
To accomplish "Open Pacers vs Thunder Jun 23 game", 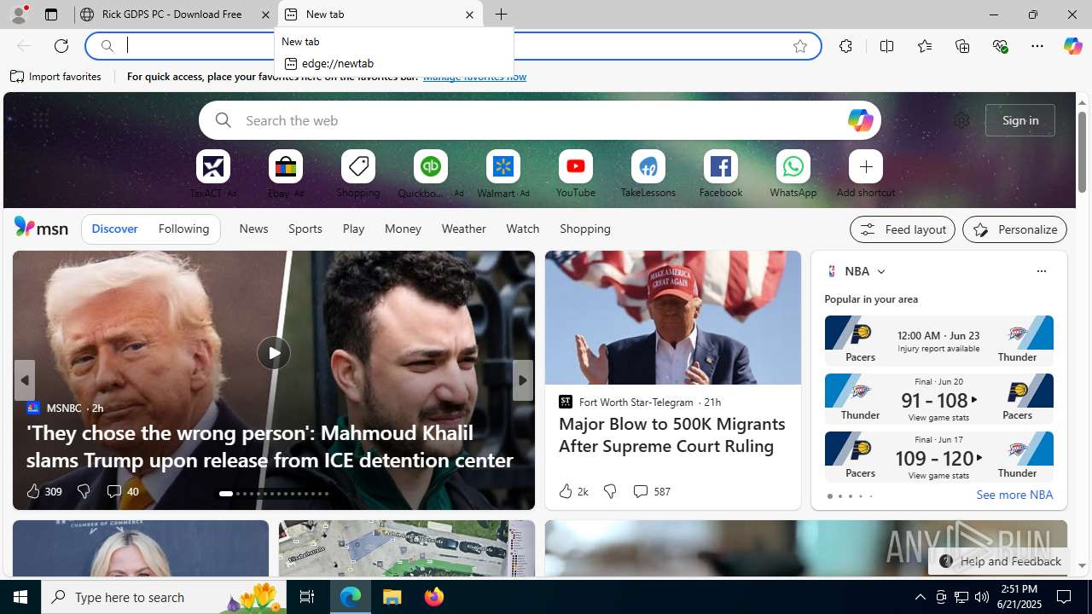I will [938, 340].
